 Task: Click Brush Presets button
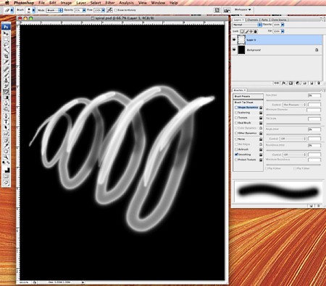pyautogui.click(x=248, y=96)
